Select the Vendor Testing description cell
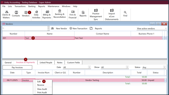This screenshot has height=95, width=169. [108, 80]
